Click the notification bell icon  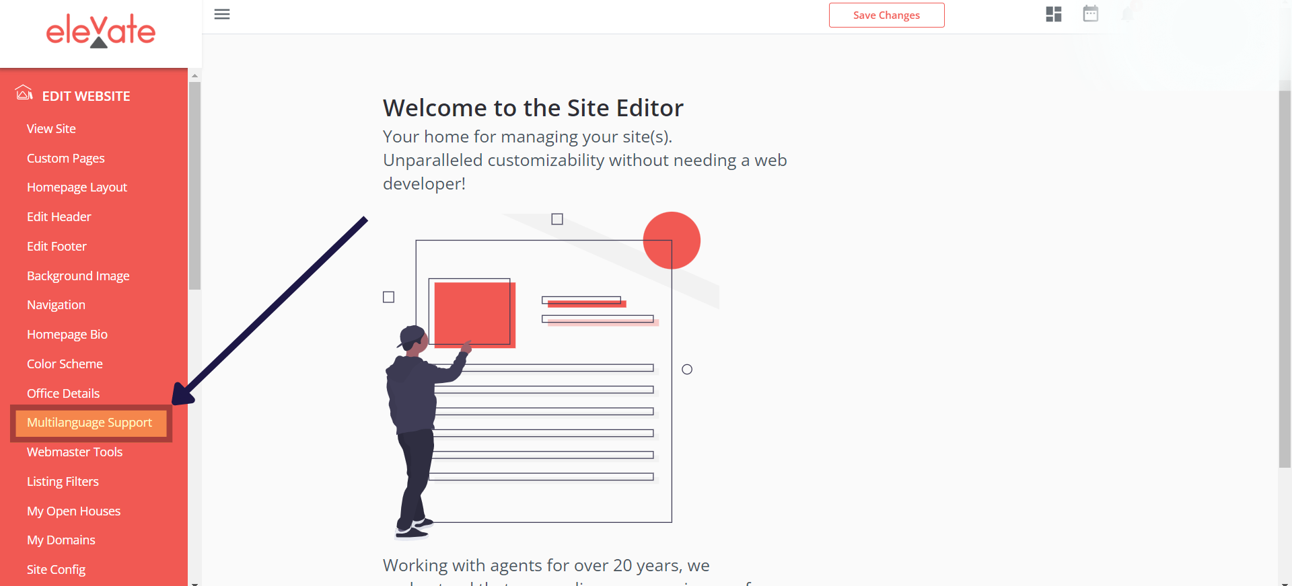[x=1128, y=13]
